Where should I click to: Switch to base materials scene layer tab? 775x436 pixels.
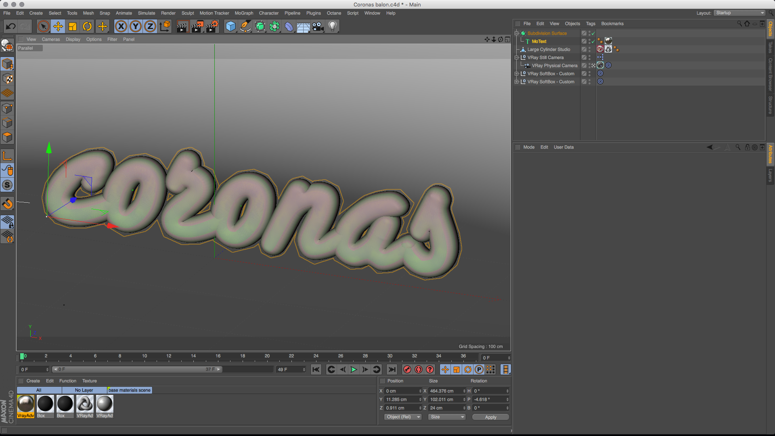130,390
